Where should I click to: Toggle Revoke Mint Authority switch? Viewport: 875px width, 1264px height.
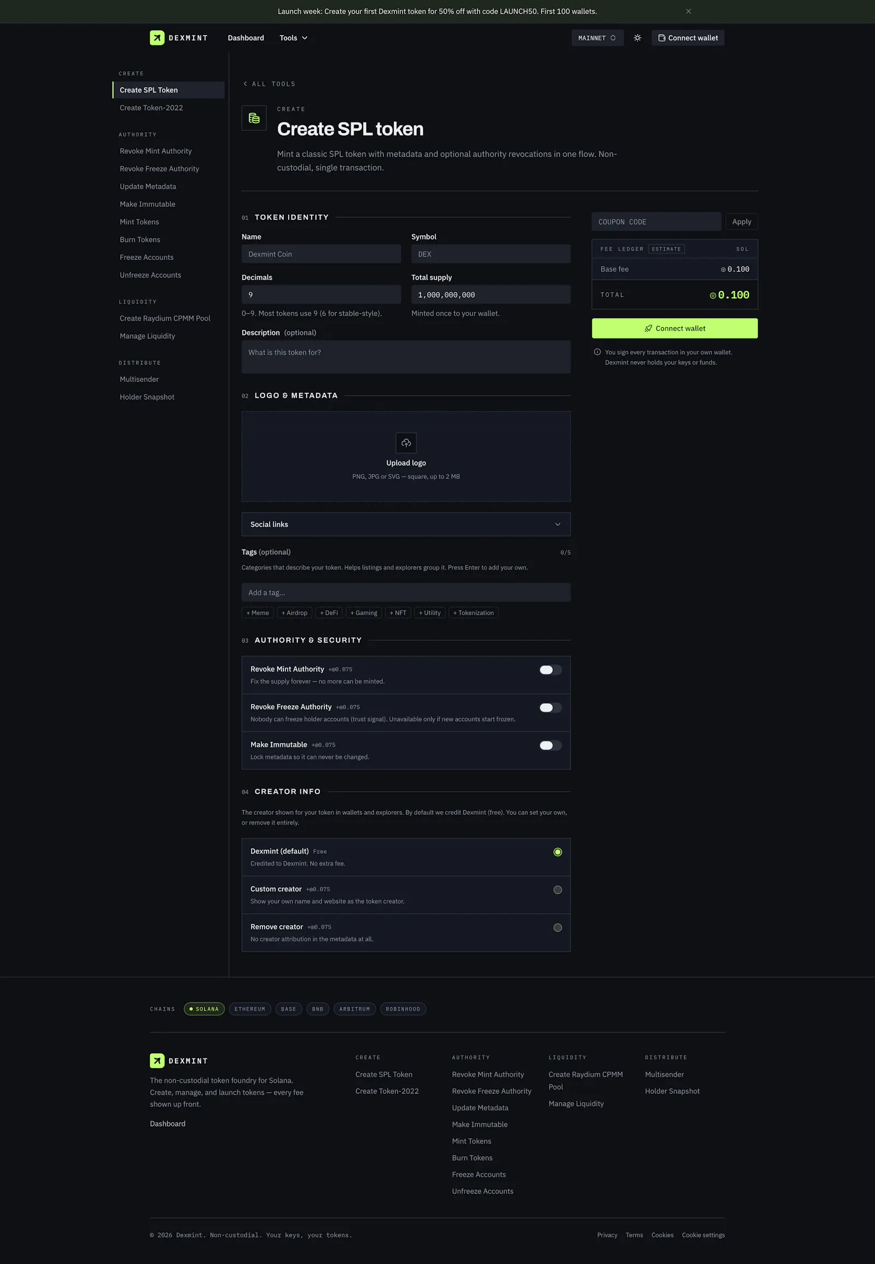tap(551, 670)
